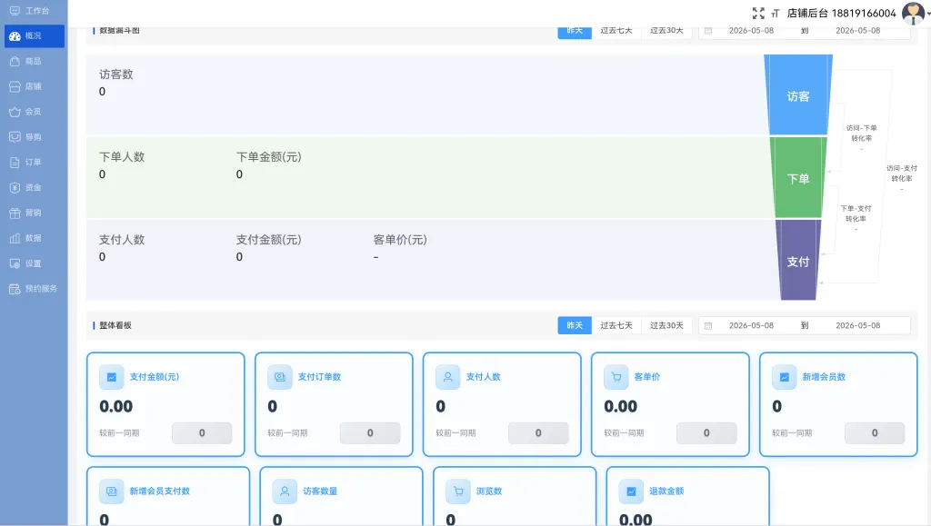931x526 pixels.
Task: Click the calendar icon in 整体看板 date range
Action: [x=707, y=325]
